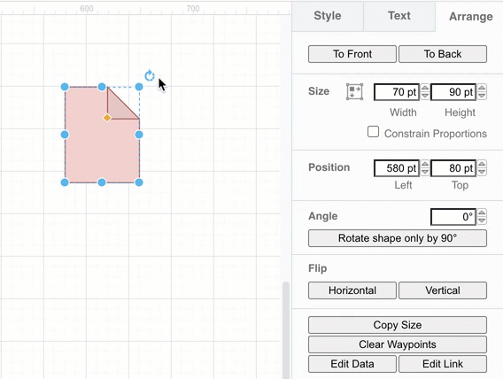The image size is (503, 379).
Task: Click the Width input field showing 70 pt
Action: pyautogui.click(x=397, y=92)
